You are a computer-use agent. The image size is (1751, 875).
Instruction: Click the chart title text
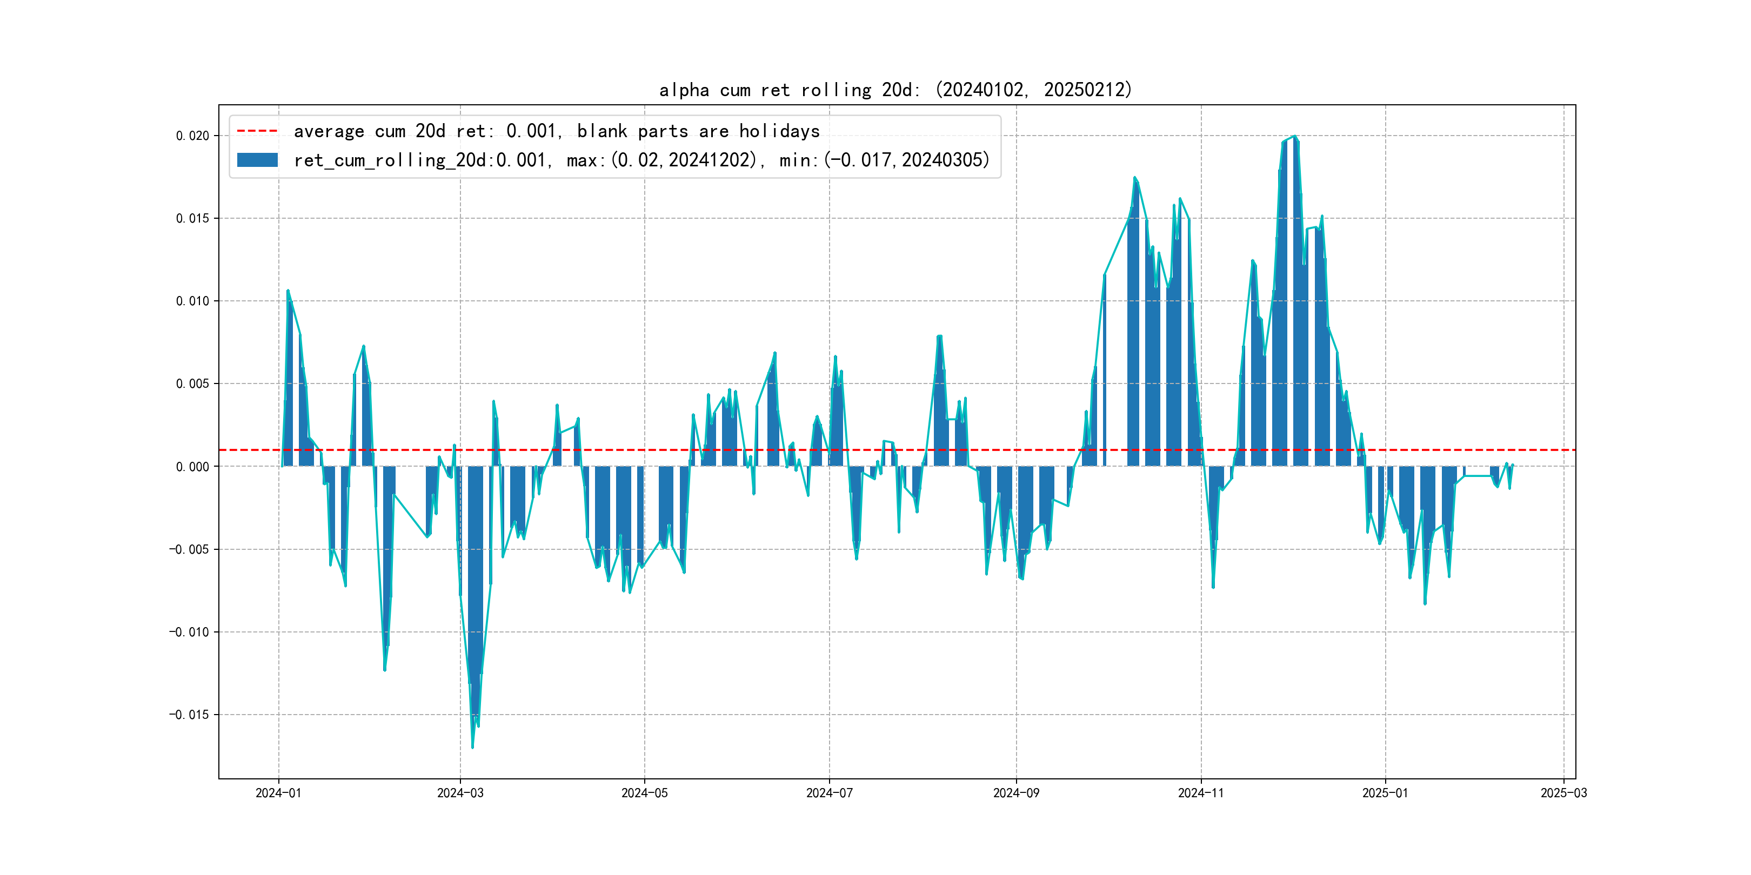(x=895, y=90)
